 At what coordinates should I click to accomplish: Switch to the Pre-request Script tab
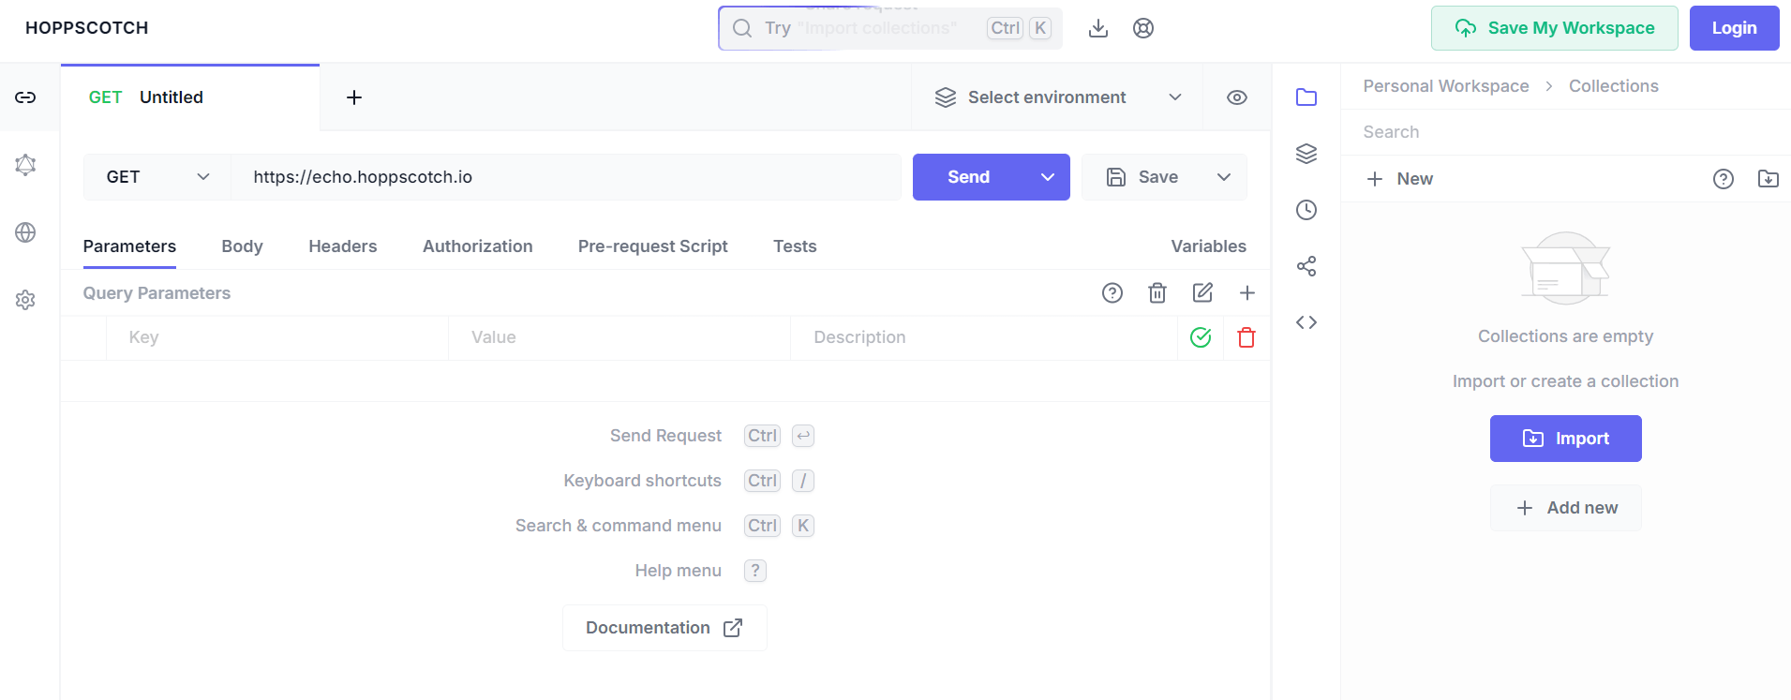pos(653,246)
